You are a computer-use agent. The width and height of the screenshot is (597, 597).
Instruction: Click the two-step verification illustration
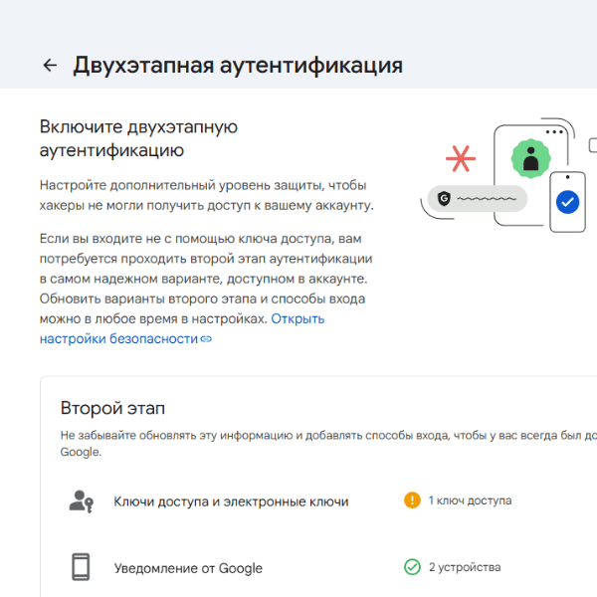506,174
